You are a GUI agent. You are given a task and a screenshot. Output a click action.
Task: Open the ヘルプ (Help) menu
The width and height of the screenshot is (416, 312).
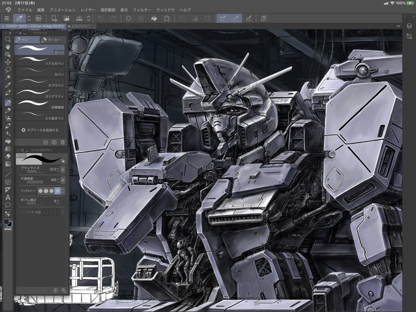click(x=185, y=10)
